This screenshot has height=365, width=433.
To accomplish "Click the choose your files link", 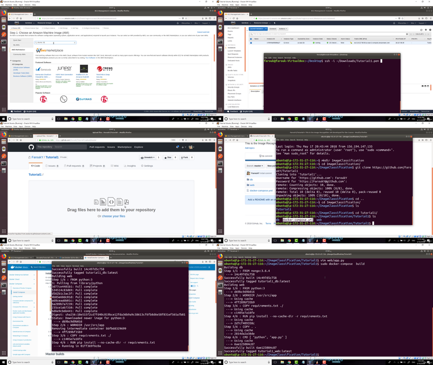I will (114, 216).
